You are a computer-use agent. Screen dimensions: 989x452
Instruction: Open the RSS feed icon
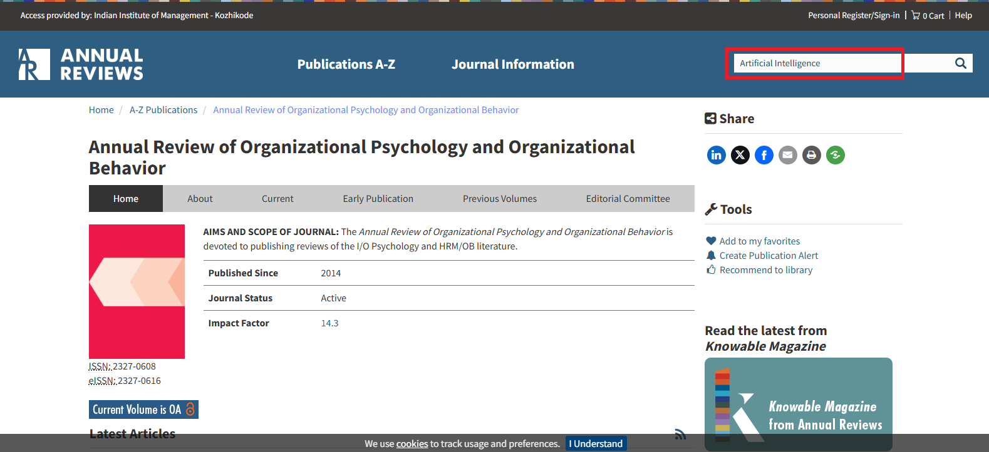click(x=680, y=434)
